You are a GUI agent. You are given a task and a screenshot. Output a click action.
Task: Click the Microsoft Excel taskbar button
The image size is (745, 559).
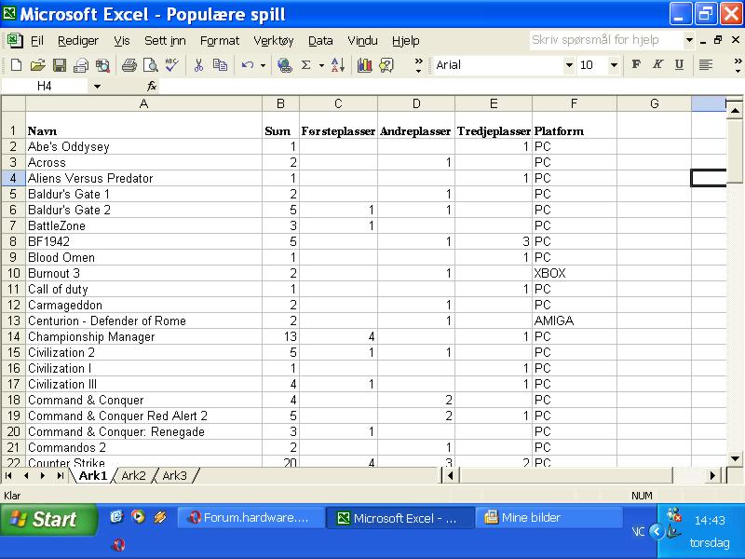pos(400,518)
